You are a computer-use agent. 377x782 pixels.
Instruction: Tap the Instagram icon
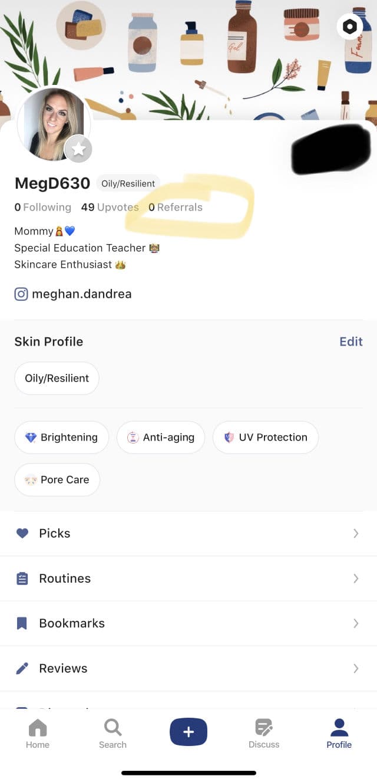pyautogui.click(x=21, y=294)
